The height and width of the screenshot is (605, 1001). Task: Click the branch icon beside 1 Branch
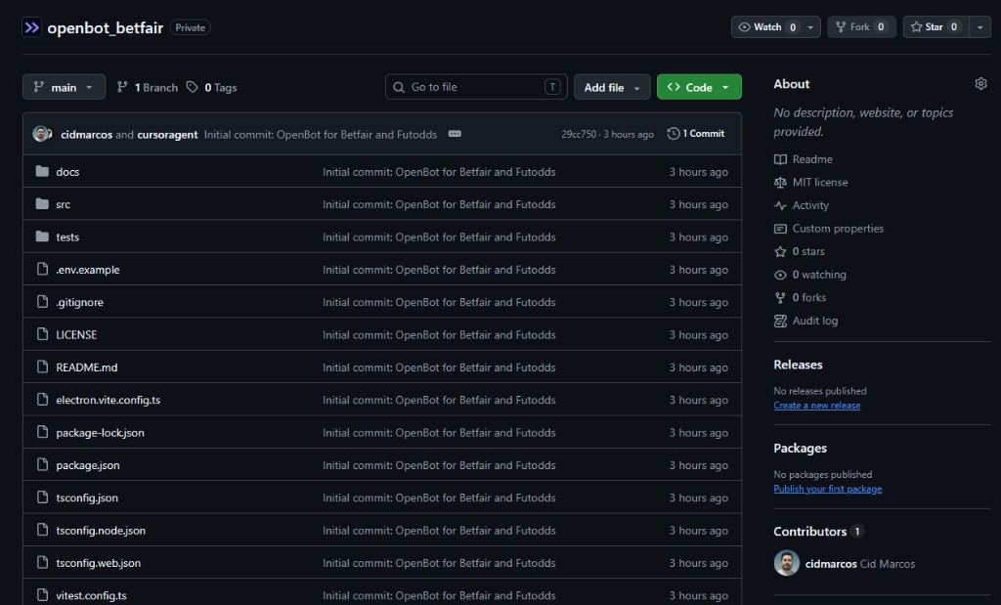point(122,87)
